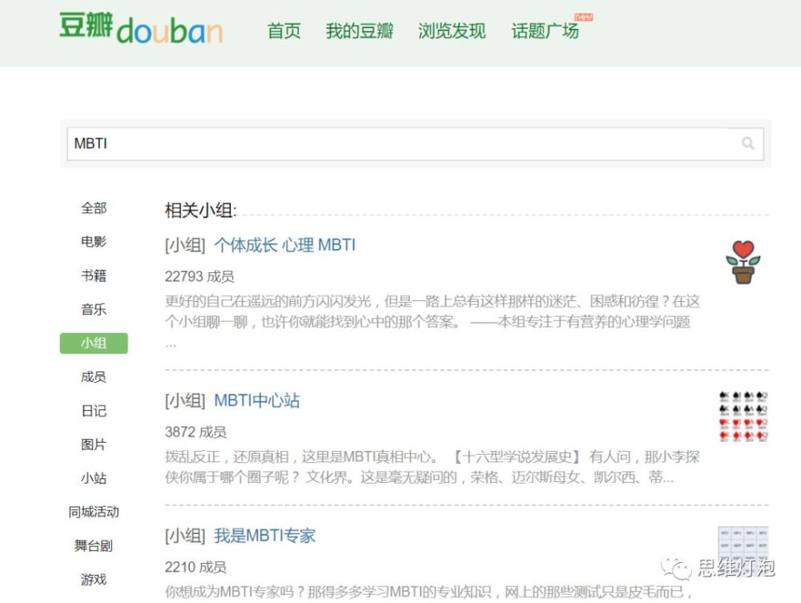The width and height of the screenshot is (801, 603).
Task: Show 同城活动 results
Action: 94,512
